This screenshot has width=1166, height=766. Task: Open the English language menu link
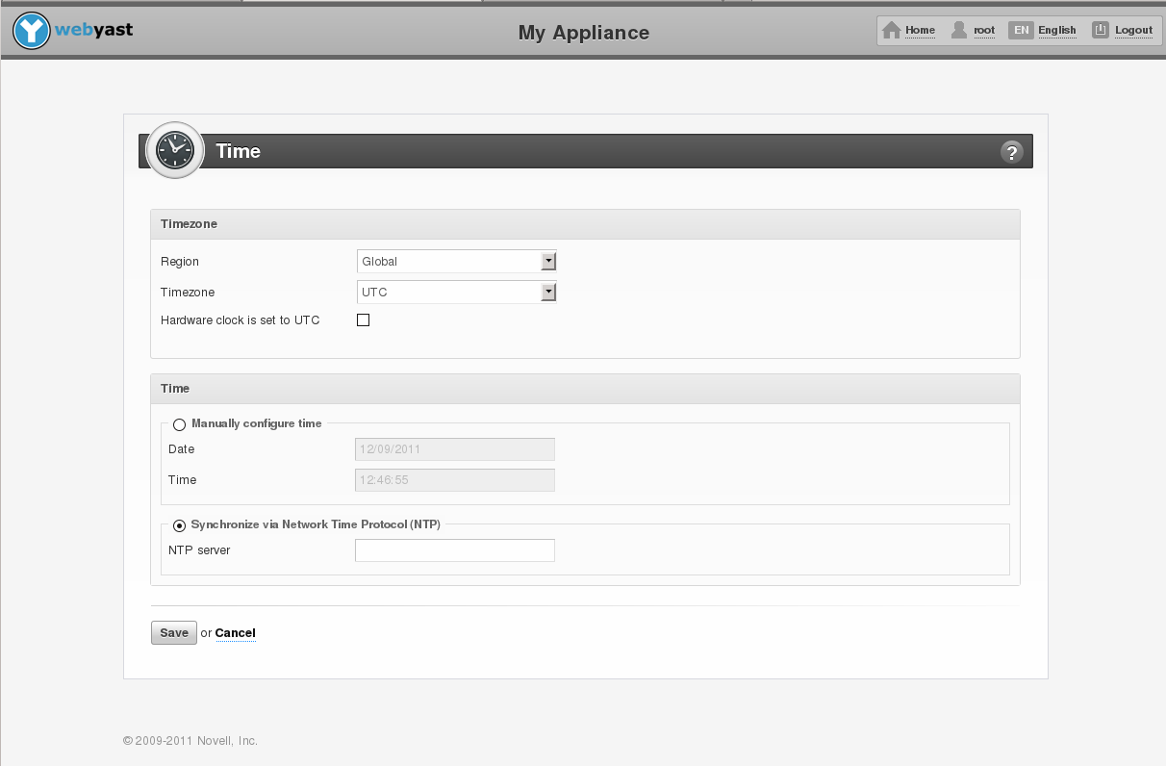(1056, 30)
